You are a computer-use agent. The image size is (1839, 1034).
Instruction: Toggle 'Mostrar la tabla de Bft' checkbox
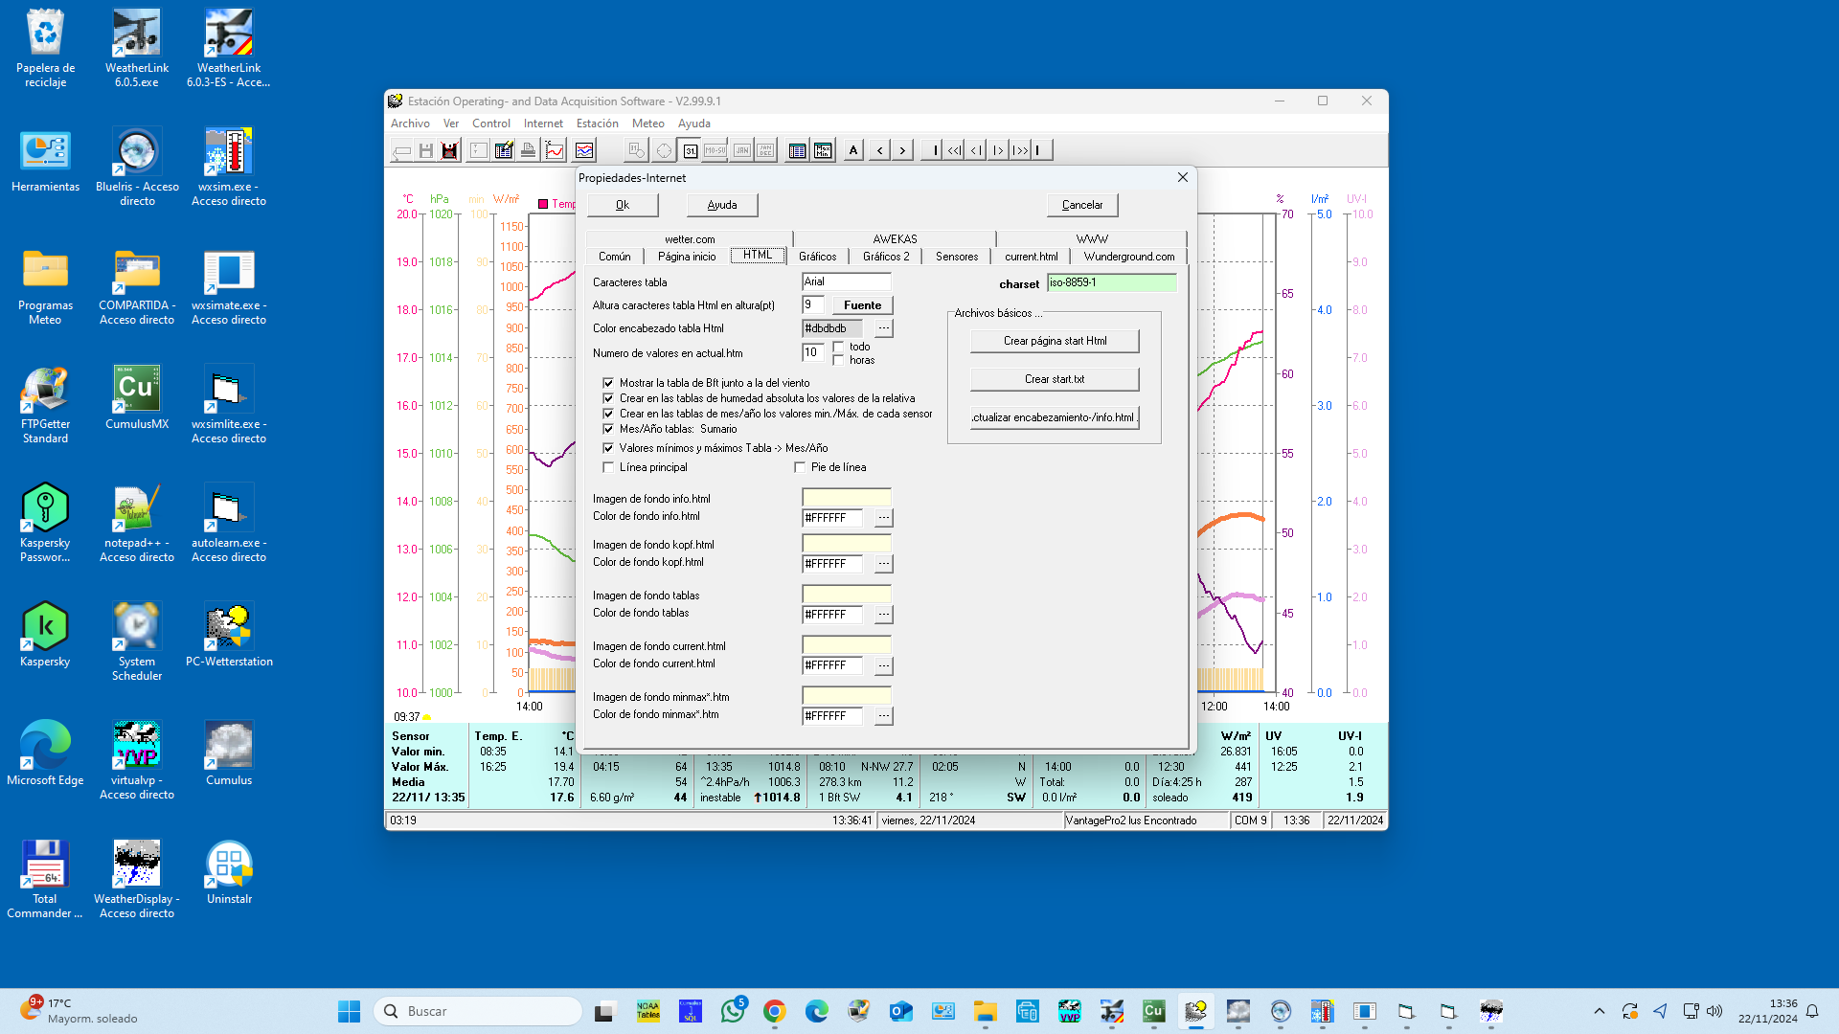point(608,383)
